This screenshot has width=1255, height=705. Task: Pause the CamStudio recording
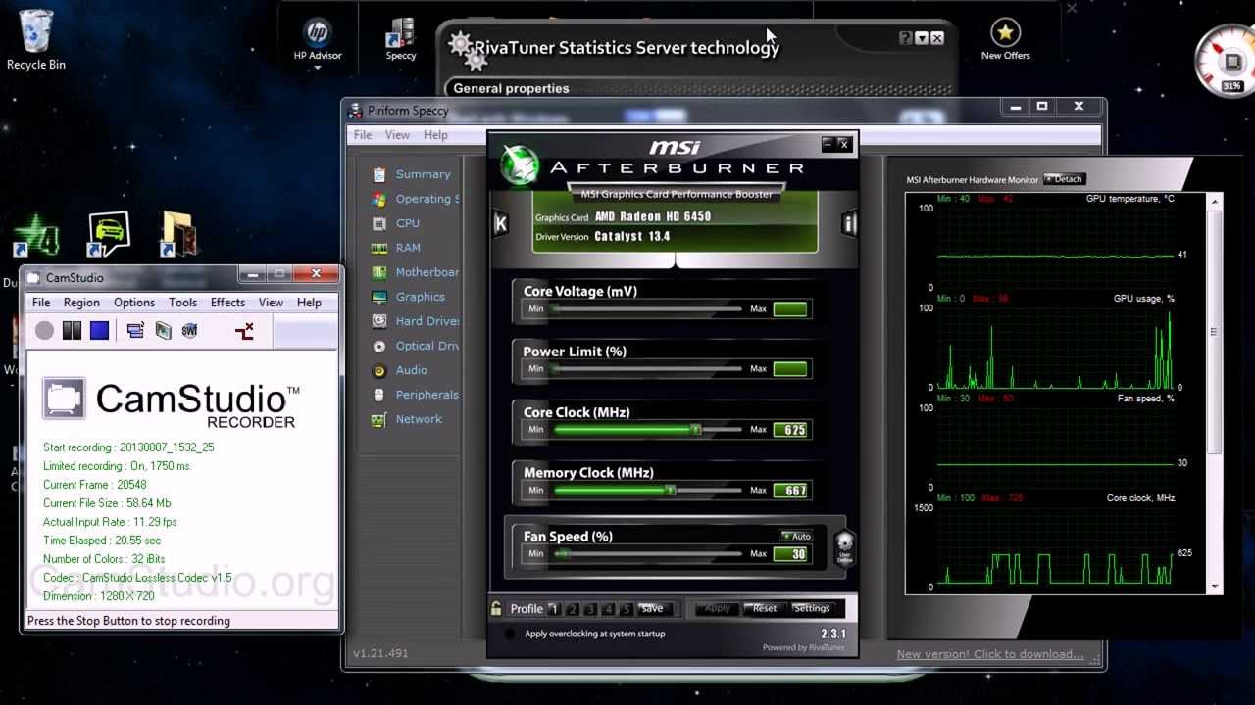point(72,331)
